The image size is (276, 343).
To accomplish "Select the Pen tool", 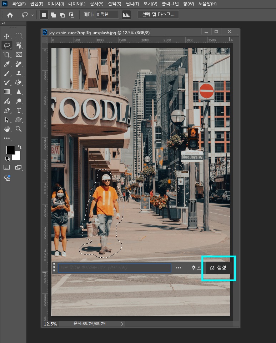I will 7,111.
